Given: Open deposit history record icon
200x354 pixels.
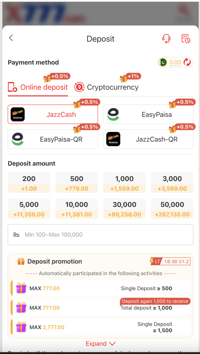Looking at the screenshot, I should (186, 38).
